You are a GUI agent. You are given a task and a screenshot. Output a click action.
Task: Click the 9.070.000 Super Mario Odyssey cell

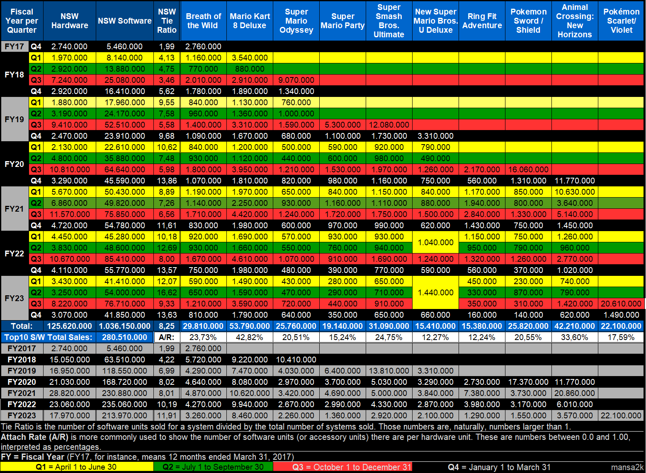[x=296, y=80]
